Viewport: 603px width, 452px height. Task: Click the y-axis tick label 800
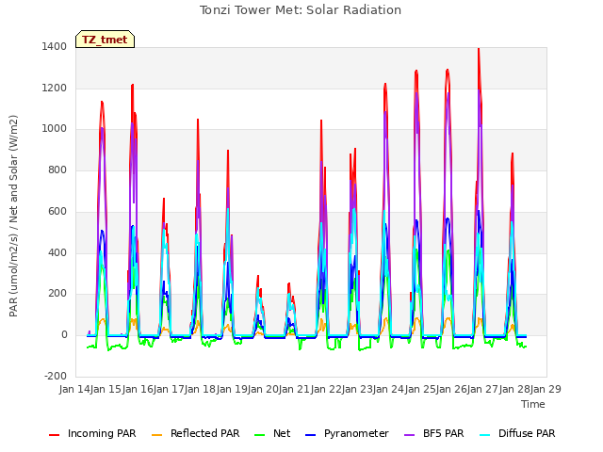57,170
